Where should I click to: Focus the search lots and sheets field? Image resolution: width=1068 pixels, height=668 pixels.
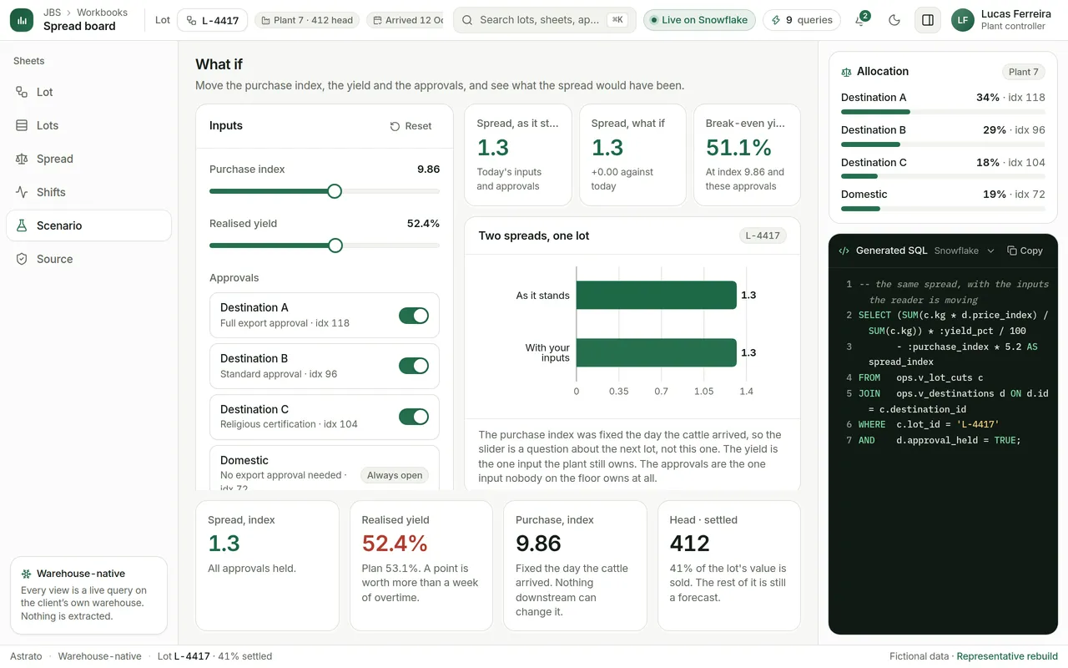tap(545, 20)
